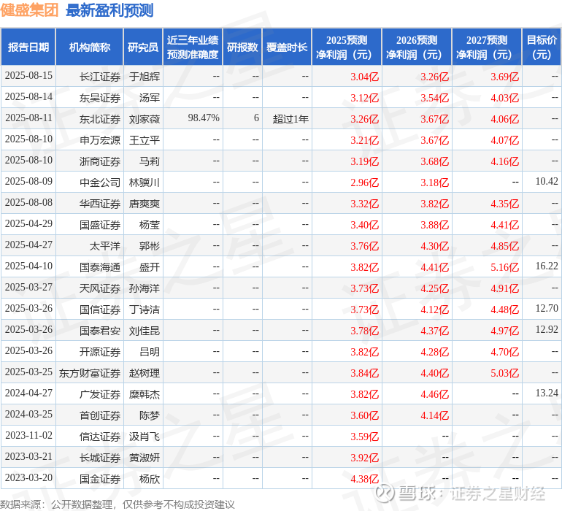Screen dimensions: 562x511
Task: Select the 机构简称 column header
Action: coord(90,47)
